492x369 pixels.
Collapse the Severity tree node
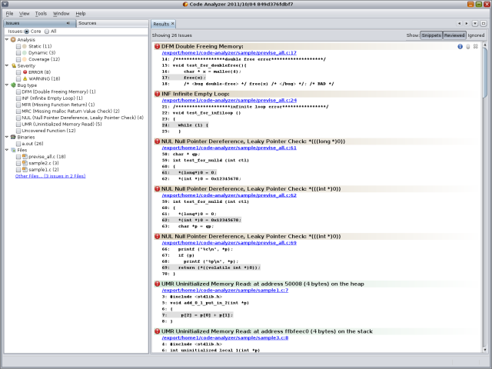(7, 65)
